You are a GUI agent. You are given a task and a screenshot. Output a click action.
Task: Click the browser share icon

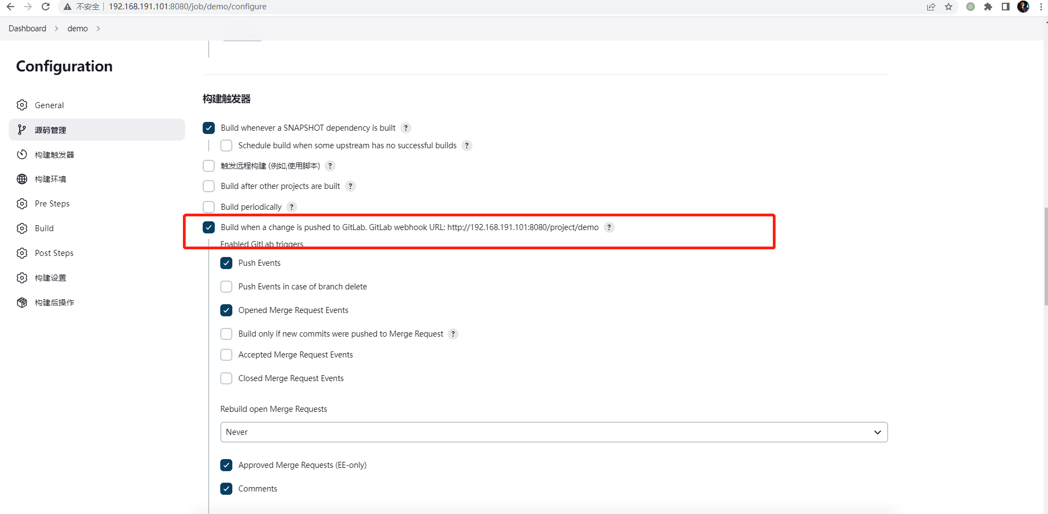(930, 7)
